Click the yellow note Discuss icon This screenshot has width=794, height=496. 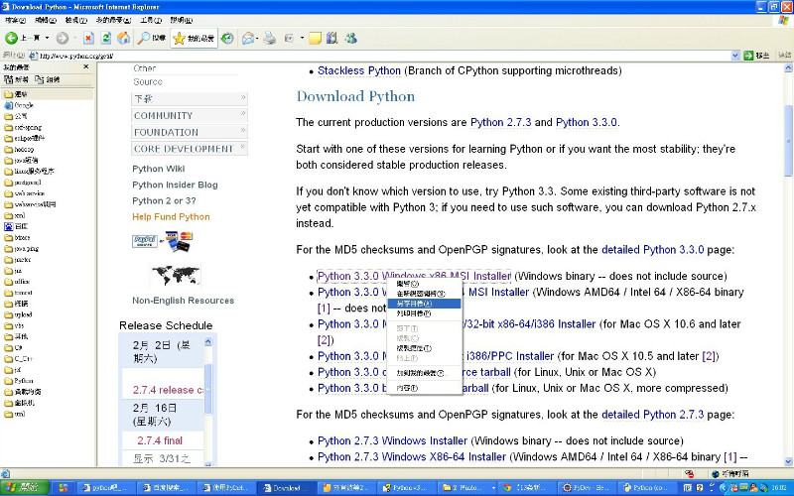pyautogui.click(x=315, y=38)
